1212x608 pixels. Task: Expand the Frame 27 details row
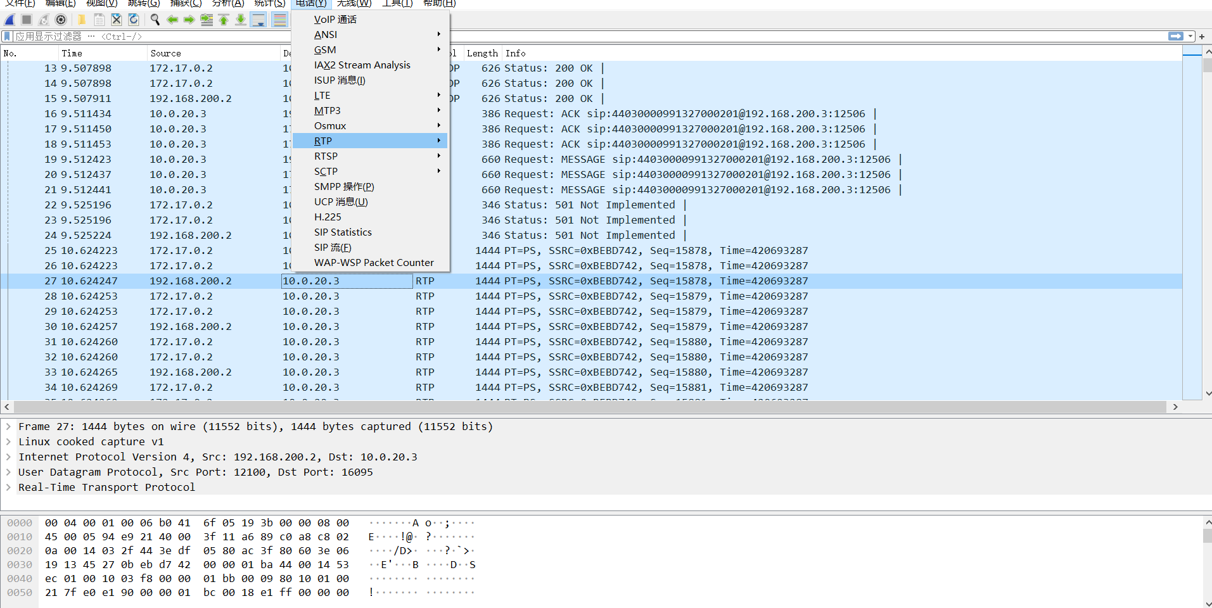pos(8,427)
